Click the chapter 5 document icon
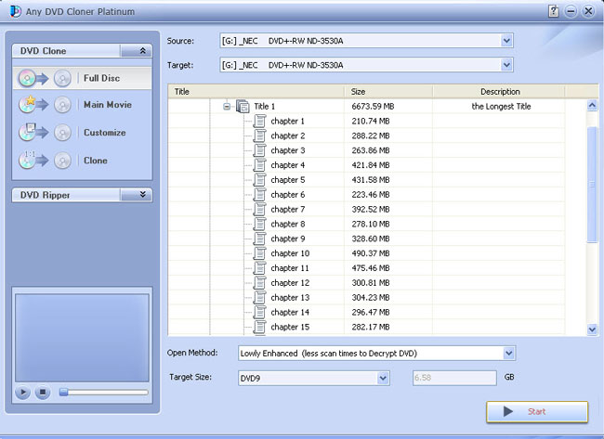The height and width of the screenshot is (439, 604). click(x=260, y=180)
